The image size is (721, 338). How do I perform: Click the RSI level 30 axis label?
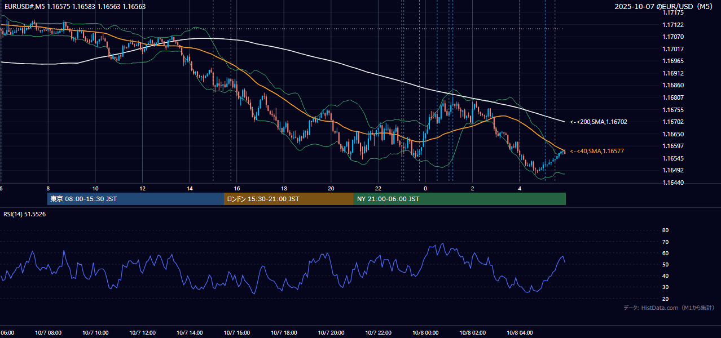(x=666, y=287)
